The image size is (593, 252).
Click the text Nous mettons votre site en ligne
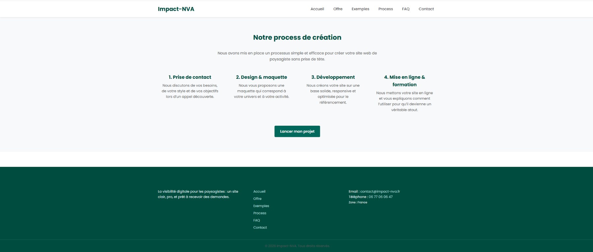[x=404, y=101]
